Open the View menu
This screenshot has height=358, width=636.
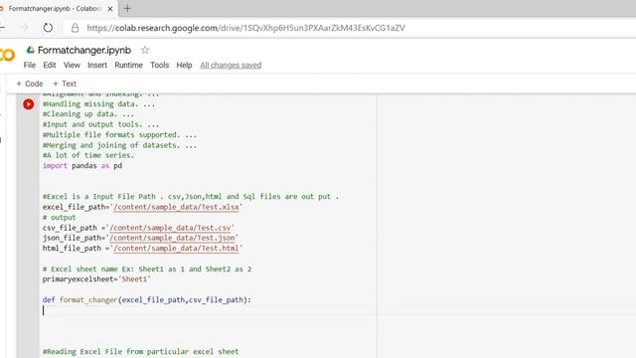(x=72, y=65)
